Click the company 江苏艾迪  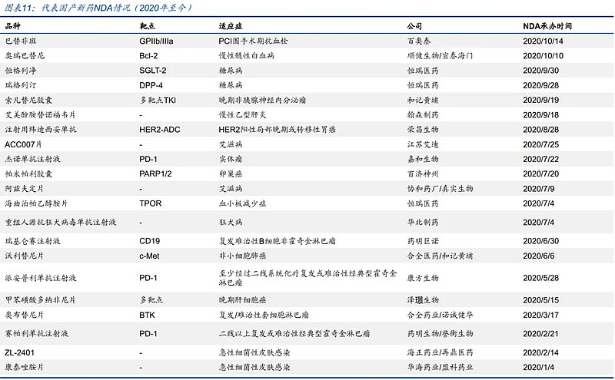click(x=422, y=144)
